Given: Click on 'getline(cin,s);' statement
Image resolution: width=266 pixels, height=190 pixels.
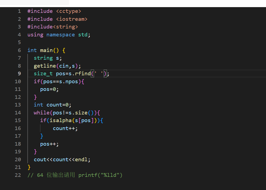Looking at the screenshot, I should (57, 66).
